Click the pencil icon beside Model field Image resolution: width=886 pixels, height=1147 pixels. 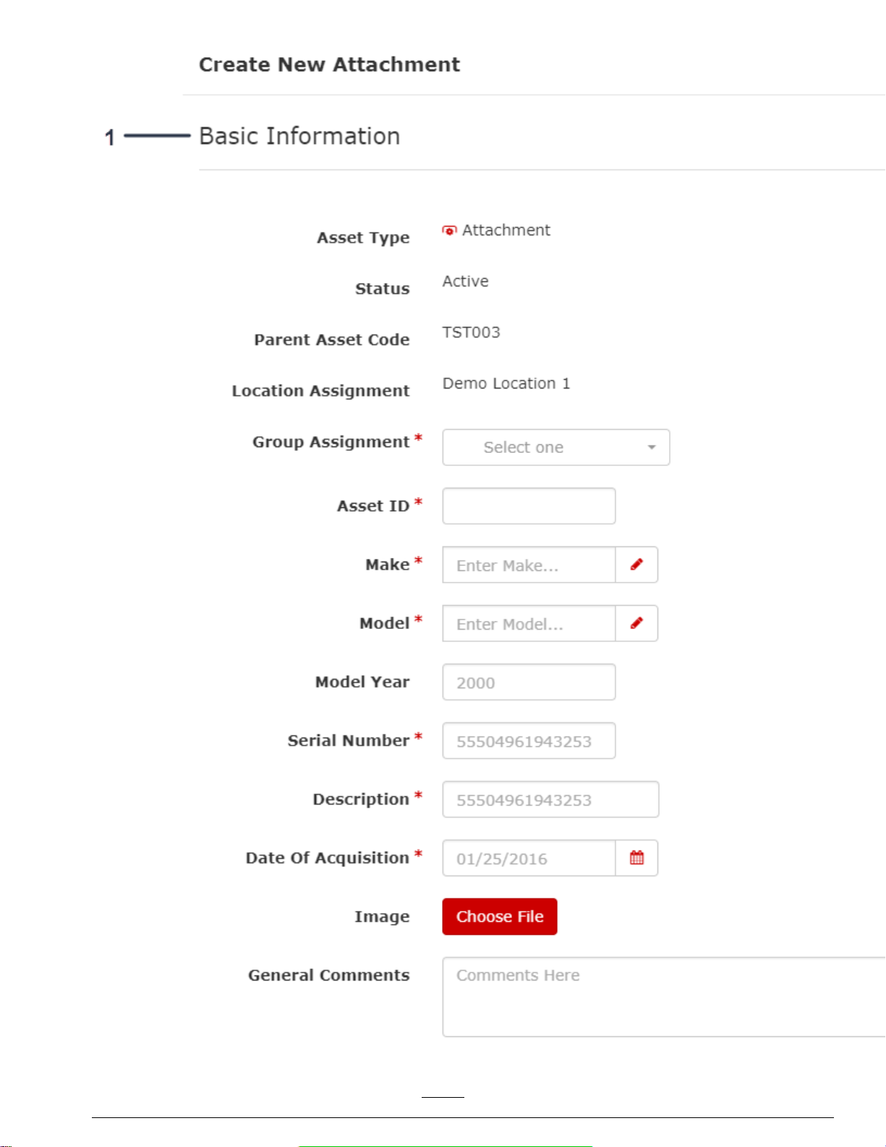click(636, 623)
